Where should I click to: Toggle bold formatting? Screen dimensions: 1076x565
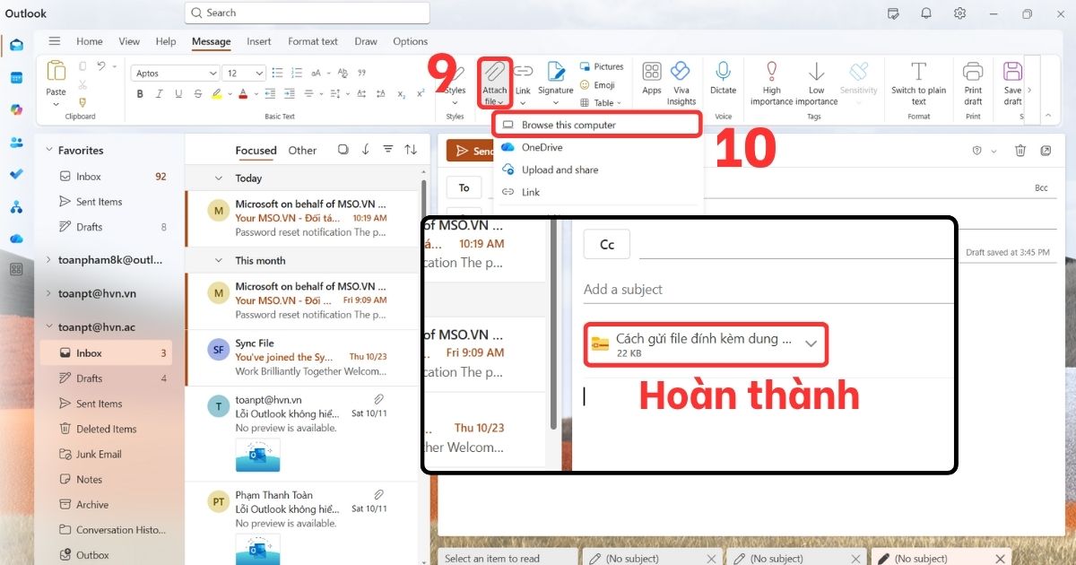click(140, 93)
